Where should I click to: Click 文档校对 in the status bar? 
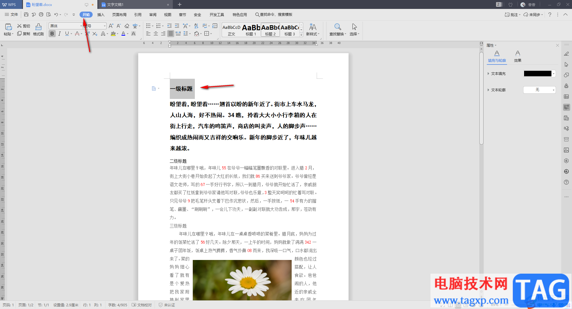click(142, 305)
